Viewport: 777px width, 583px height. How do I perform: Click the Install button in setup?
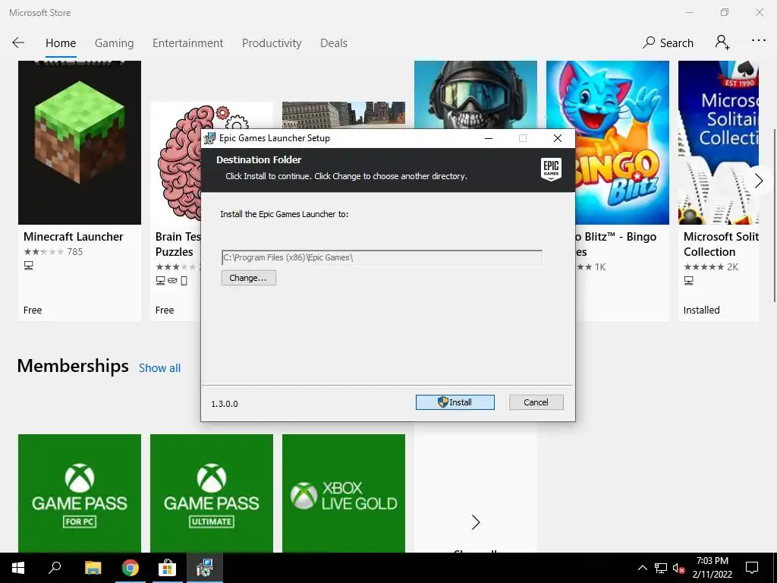click(x=455, y=402)
